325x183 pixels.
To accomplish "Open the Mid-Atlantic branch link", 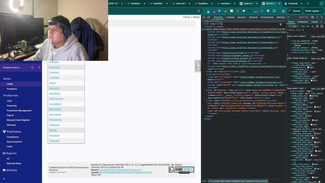I will [55, 109].
